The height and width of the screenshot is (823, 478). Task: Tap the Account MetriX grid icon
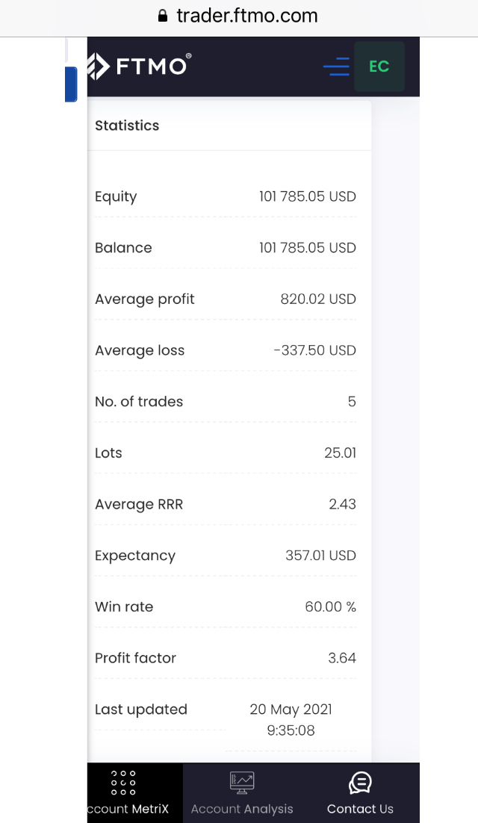123,782
